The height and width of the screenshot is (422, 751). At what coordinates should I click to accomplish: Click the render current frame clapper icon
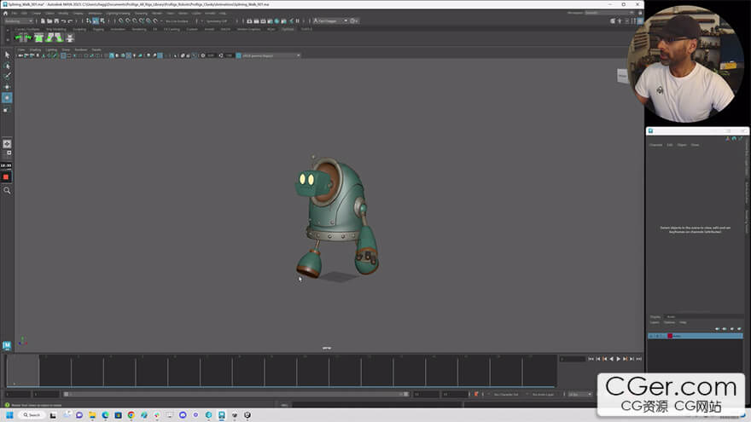pos(256,21)
